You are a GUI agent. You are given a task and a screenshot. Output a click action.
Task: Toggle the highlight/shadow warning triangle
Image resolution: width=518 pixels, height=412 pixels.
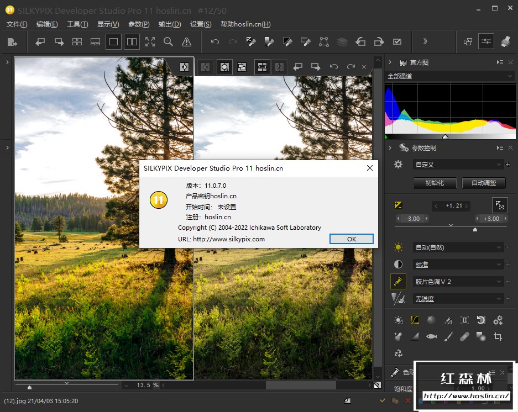(187, 42)
